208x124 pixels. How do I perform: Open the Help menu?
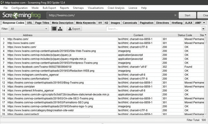144,8
